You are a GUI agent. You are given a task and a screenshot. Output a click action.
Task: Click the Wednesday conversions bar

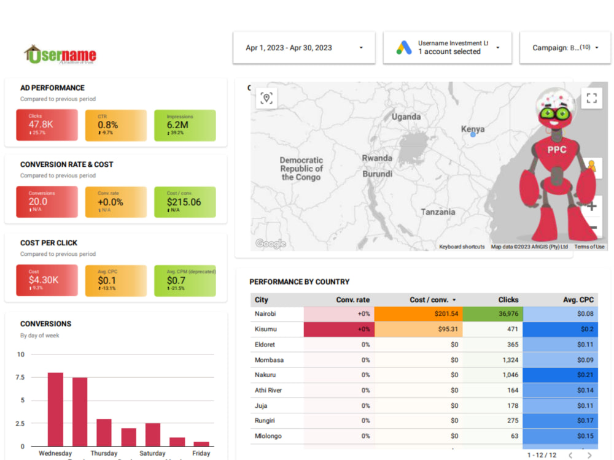coord(55,410)
